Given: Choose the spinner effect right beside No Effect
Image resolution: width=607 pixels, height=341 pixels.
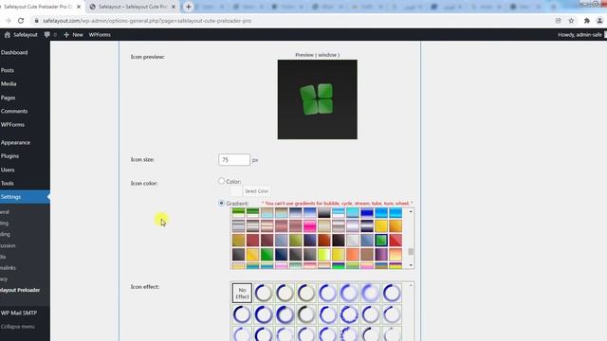Looking at the screenshot, I should pos(264,293).
